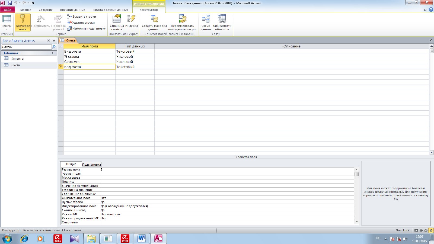Click the Срок мес field name cell
The image size is (434, 244).
point(89,62)
